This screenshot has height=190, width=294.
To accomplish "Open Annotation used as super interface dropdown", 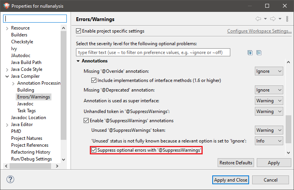I will point(269,101).
